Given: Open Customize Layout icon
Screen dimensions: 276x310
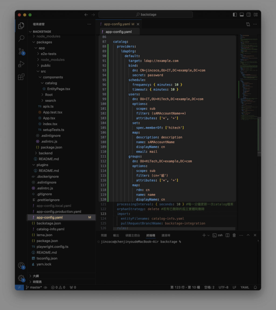Looking at the screenshot, I should point(256,15).
